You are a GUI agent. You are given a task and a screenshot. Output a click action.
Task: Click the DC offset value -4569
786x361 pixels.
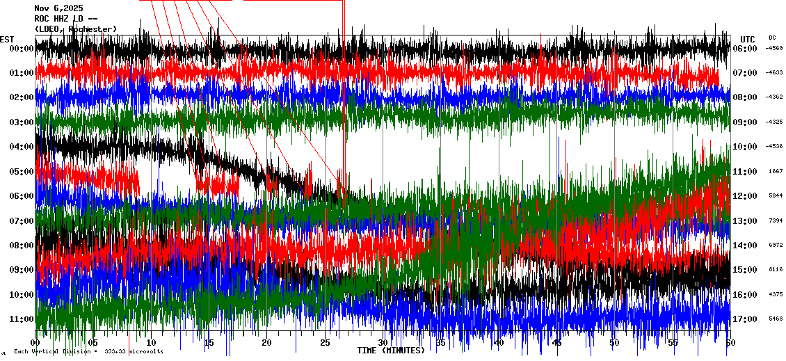775,49
